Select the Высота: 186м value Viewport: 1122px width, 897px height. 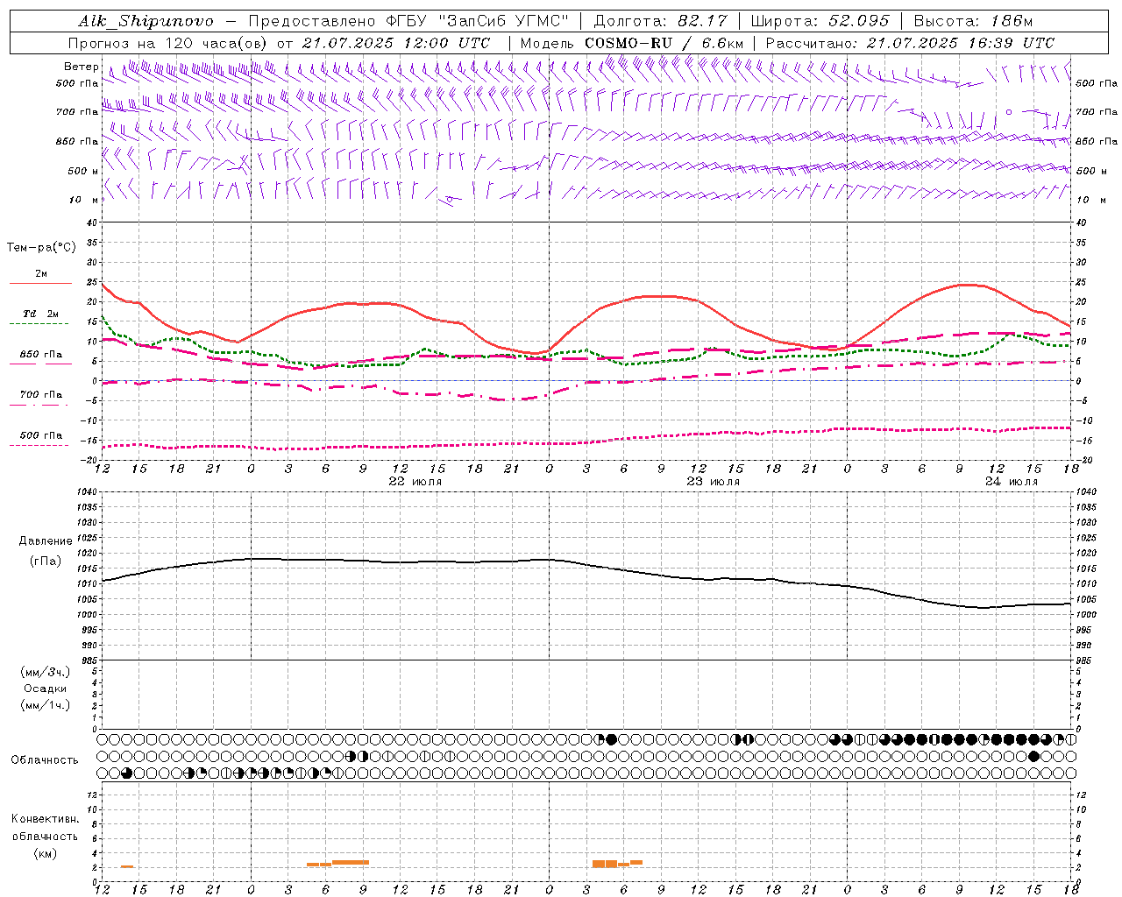pyautogui.click(x=973, y=21)
